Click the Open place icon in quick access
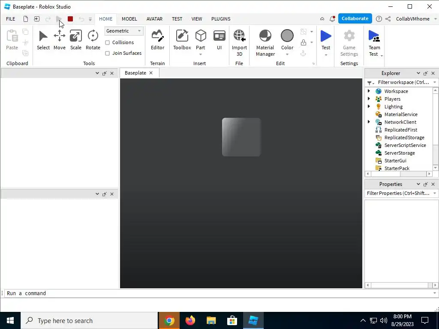The width and height of the screenshot is (439, 329). (37, 19)
